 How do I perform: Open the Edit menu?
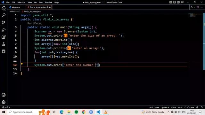(13, 2)
